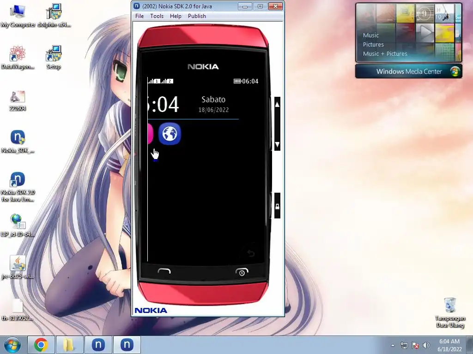This screenshot has height=354, width=473.
Task: Click the emulator volume up arrow
Action: (x=277, y=105)
